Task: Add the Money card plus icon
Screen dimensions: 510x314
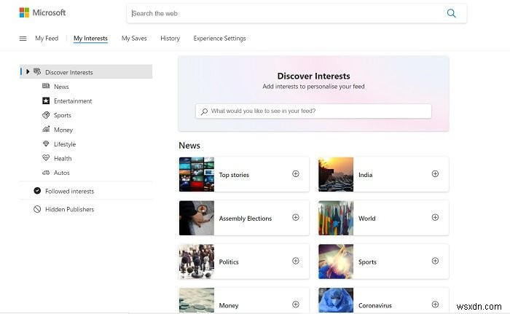Action: pyautogui.click(x=296, y=305)
